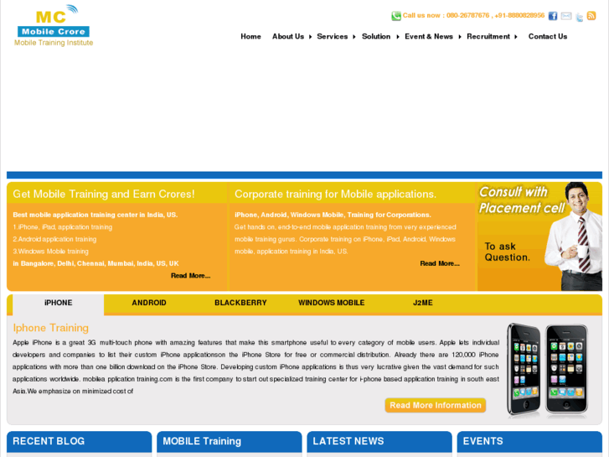Expand arrow next to Solution
Screen dimensions: 609x457
coord(398,37)
